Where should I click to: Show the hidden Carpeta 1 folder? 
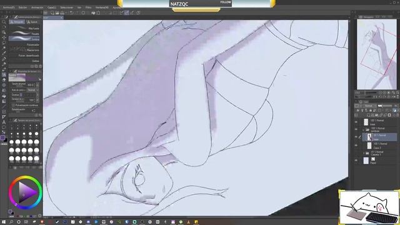coord(356,153)
